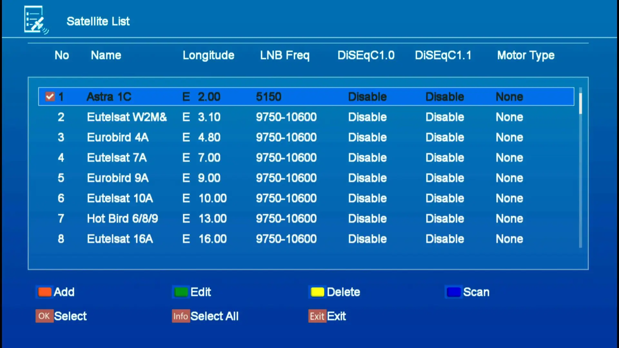Click Eutelsat 10A Motor Type None value
Viewport: 619px width, 348px height.
click(509, 198)
